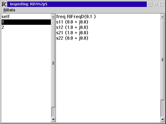Click the freq RiFreqD(0.1 ) line
This screenshot has height=124, width=166.
click(x=76, y=16)
